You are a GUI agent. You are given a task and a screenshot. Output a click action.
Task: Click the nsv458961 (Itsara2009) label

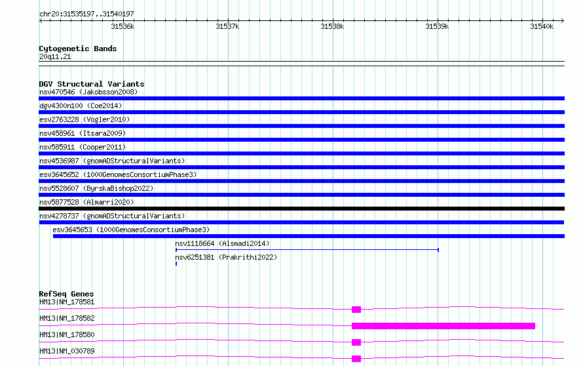coord(83,133)
